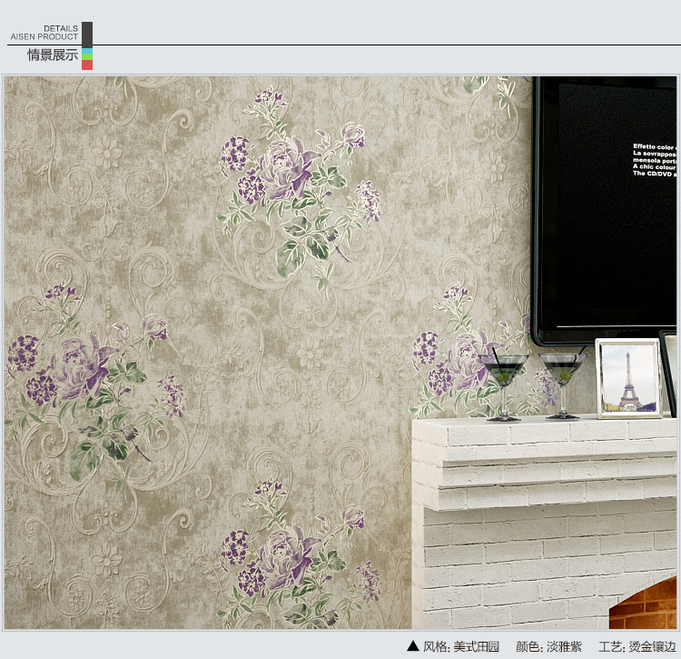Click the white text on TV screen
The width and height of the screenshot is (681, 659).
(x=654, y=161)
